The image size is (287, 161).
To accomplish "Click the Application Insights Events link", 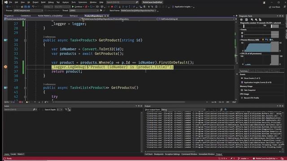I will click(257, 82).
